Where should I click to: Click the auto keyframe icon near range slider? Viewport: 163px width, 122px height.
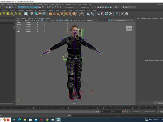coord(125,111)
